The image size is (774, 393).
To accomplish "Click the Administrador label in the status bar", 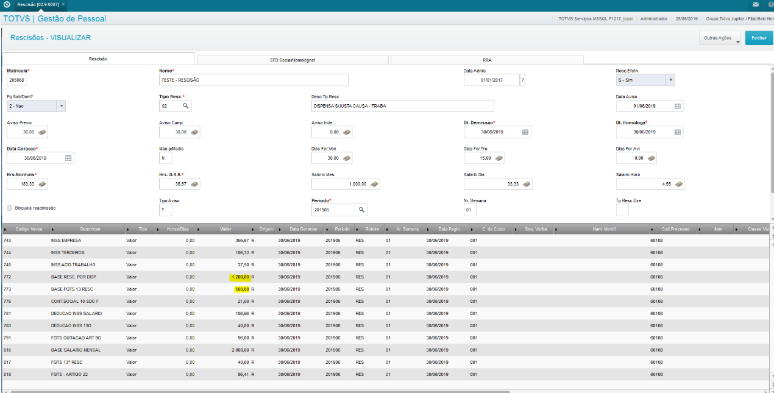I will (x=655, y=19).
